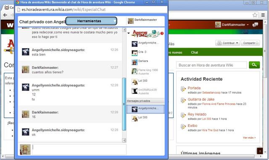Click the 'Actividad Reciente' heading
This screenshot has width=269, height=160.
click(201, 79)
